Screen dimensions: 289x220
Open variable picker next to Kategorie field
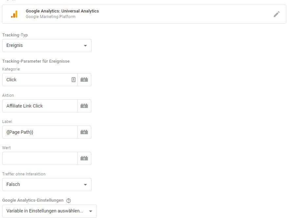[84, 80]
